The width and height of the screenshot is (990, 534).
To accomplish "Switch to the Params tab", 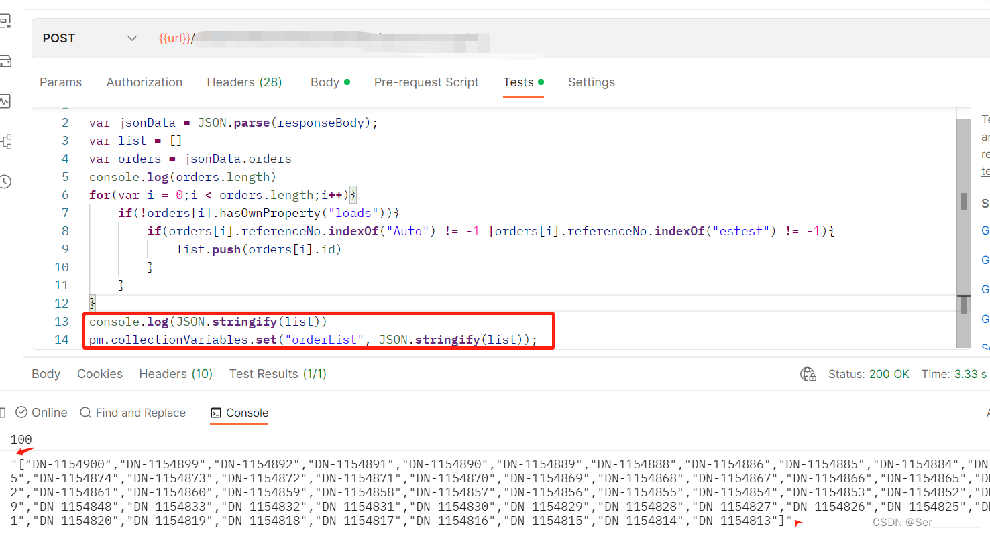I will tap(60, 82).
